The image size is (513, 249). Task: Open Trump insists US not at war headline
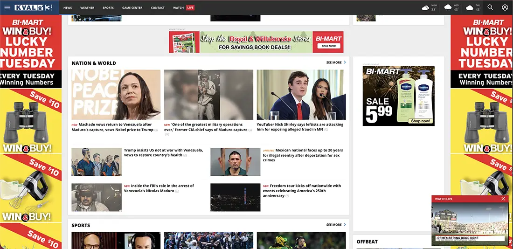[163, 152]
